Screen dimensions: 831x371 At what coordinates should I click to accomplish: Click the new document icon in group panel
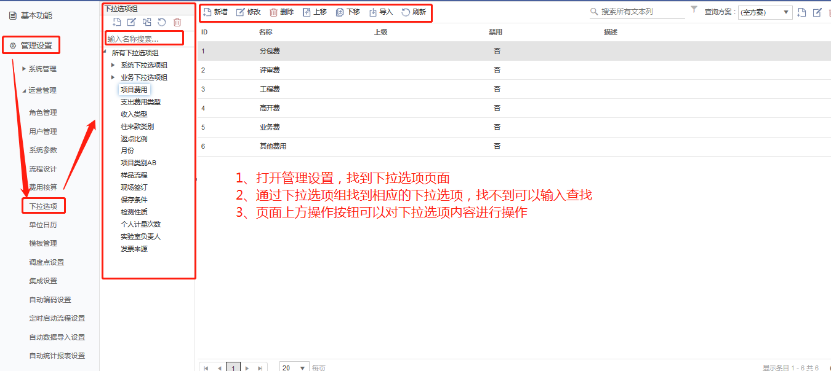tap(117, 22)
